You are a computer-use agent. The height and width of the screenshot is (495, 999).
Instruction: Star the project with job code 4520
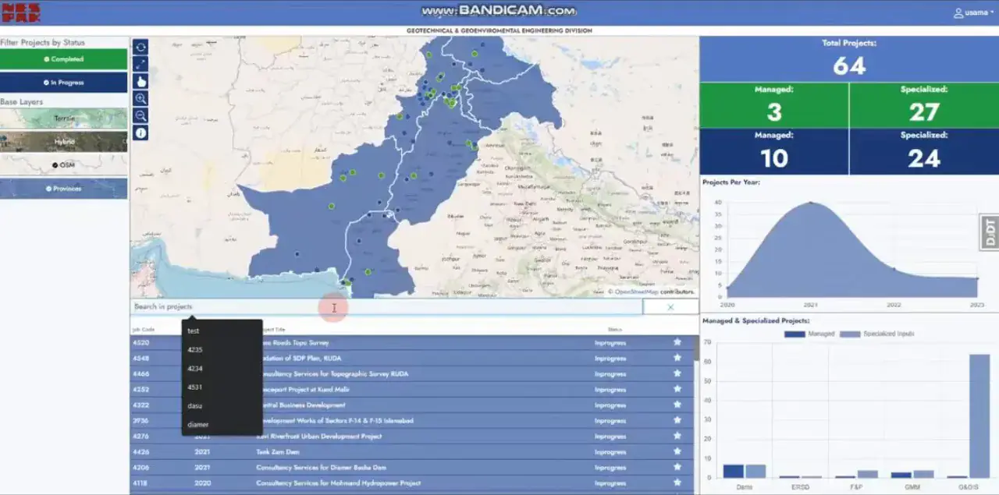677,342
